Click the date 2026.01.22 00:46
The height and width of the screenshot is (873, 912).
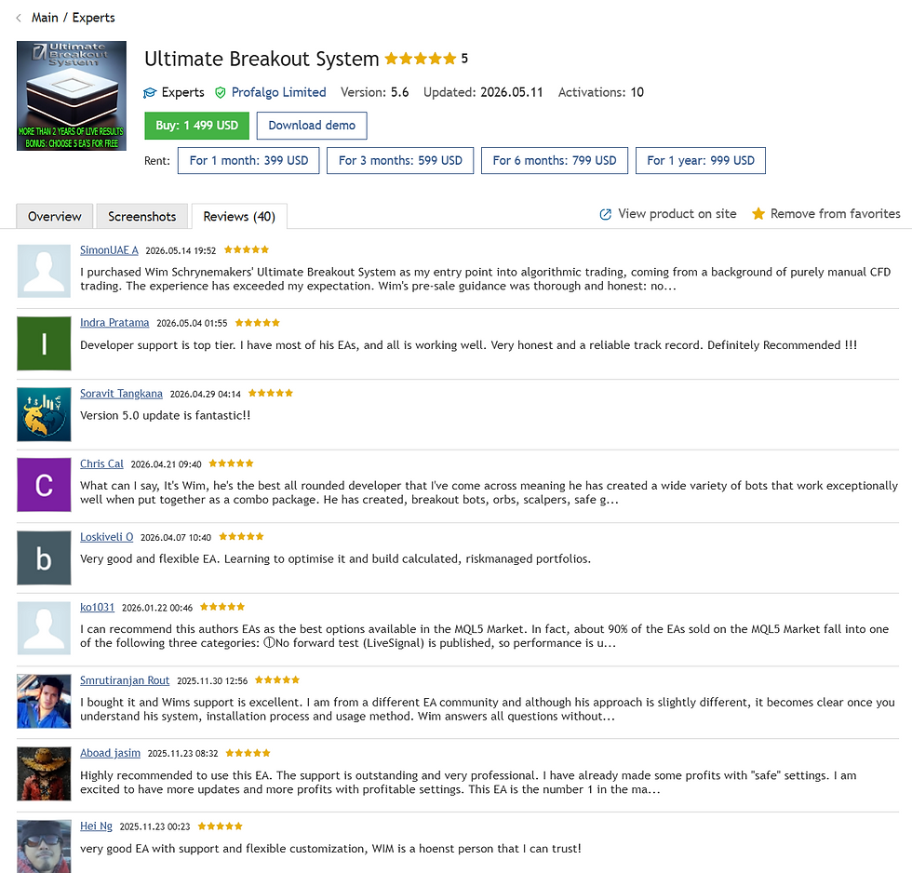tap(157, 608)
